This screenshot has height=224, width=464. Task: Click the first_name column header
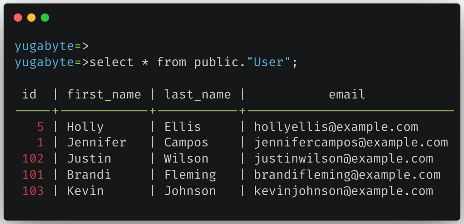(x=104, y=94)
